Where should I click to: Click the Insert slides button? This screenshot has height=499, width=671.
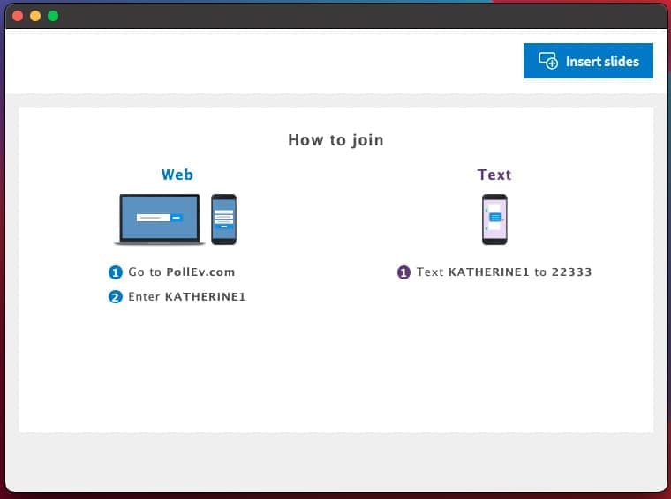pyautogui.click(x=588, y=61)
